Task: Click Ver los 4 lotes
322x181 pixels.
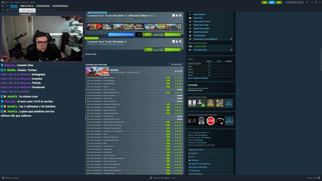Action: click(91, 54)
